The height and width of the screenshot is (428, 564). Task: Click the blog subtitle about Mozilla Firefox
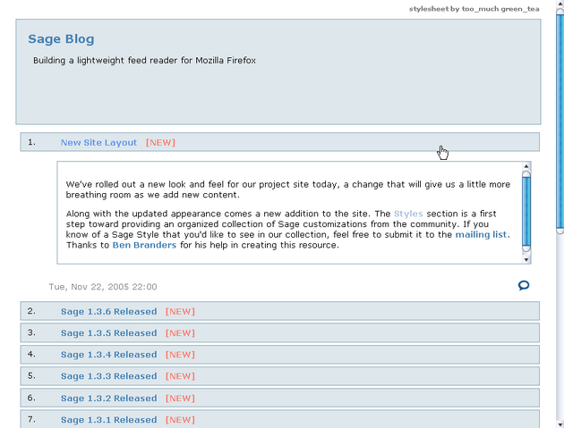pyautogui.click(x=144, y=61)
